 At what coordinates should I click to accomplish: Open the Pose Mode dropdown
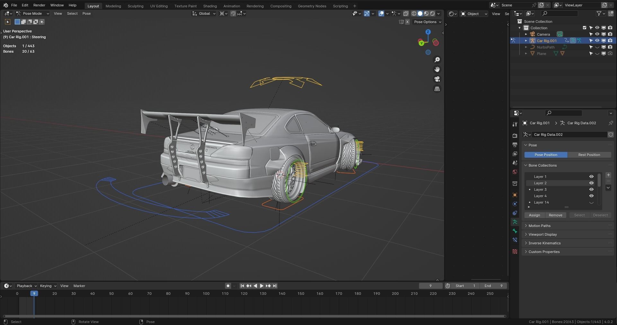32,13
